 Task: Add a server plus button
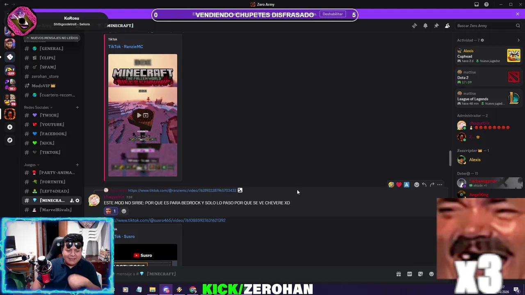coord(10,127)
